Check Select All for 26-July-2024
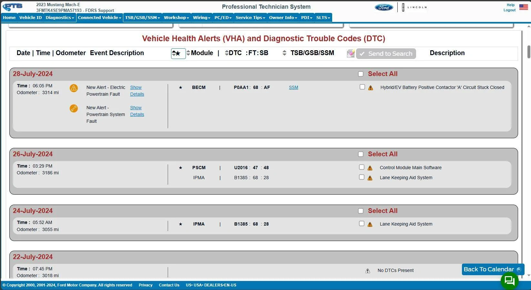531x290 pixels. click(x=361, y=154)
